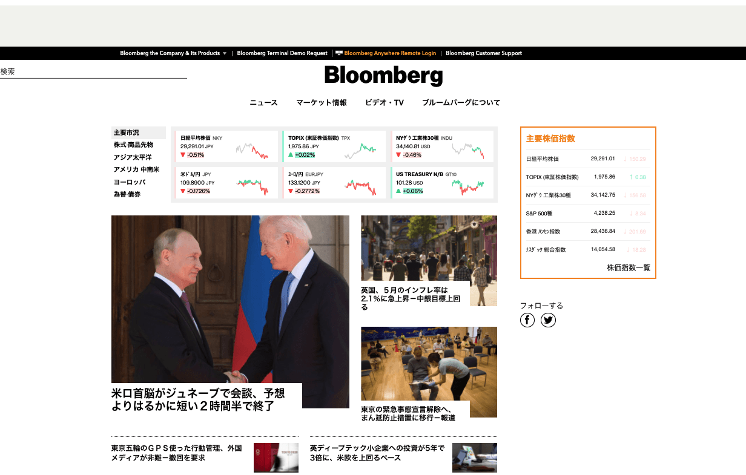746x475 pixels.
Task: Select the US TREASURY N/B chart tile
Action: pos(442,182)
